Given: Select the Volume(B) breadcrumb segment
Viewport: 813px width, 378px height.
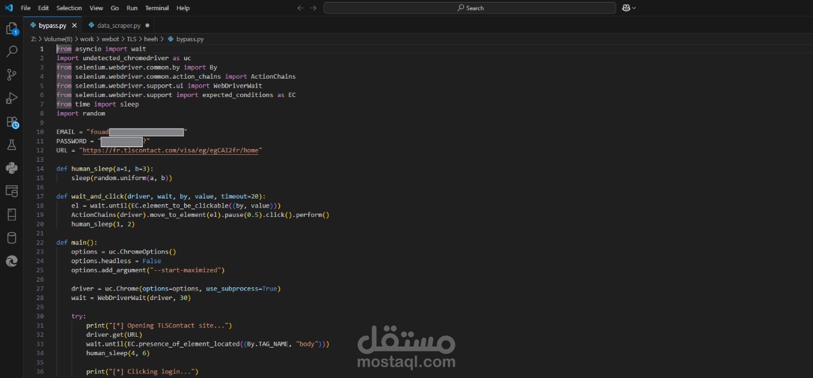Looking at the screenshot, I should point(58,39).
